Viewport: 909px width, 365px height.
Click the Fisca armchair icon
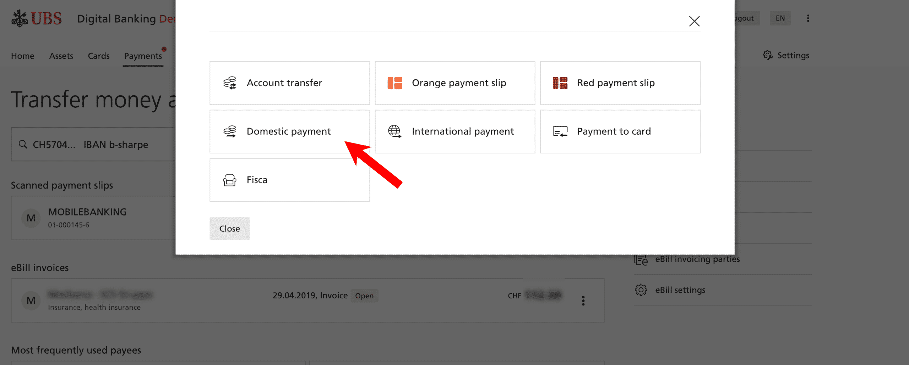(230, 180)
